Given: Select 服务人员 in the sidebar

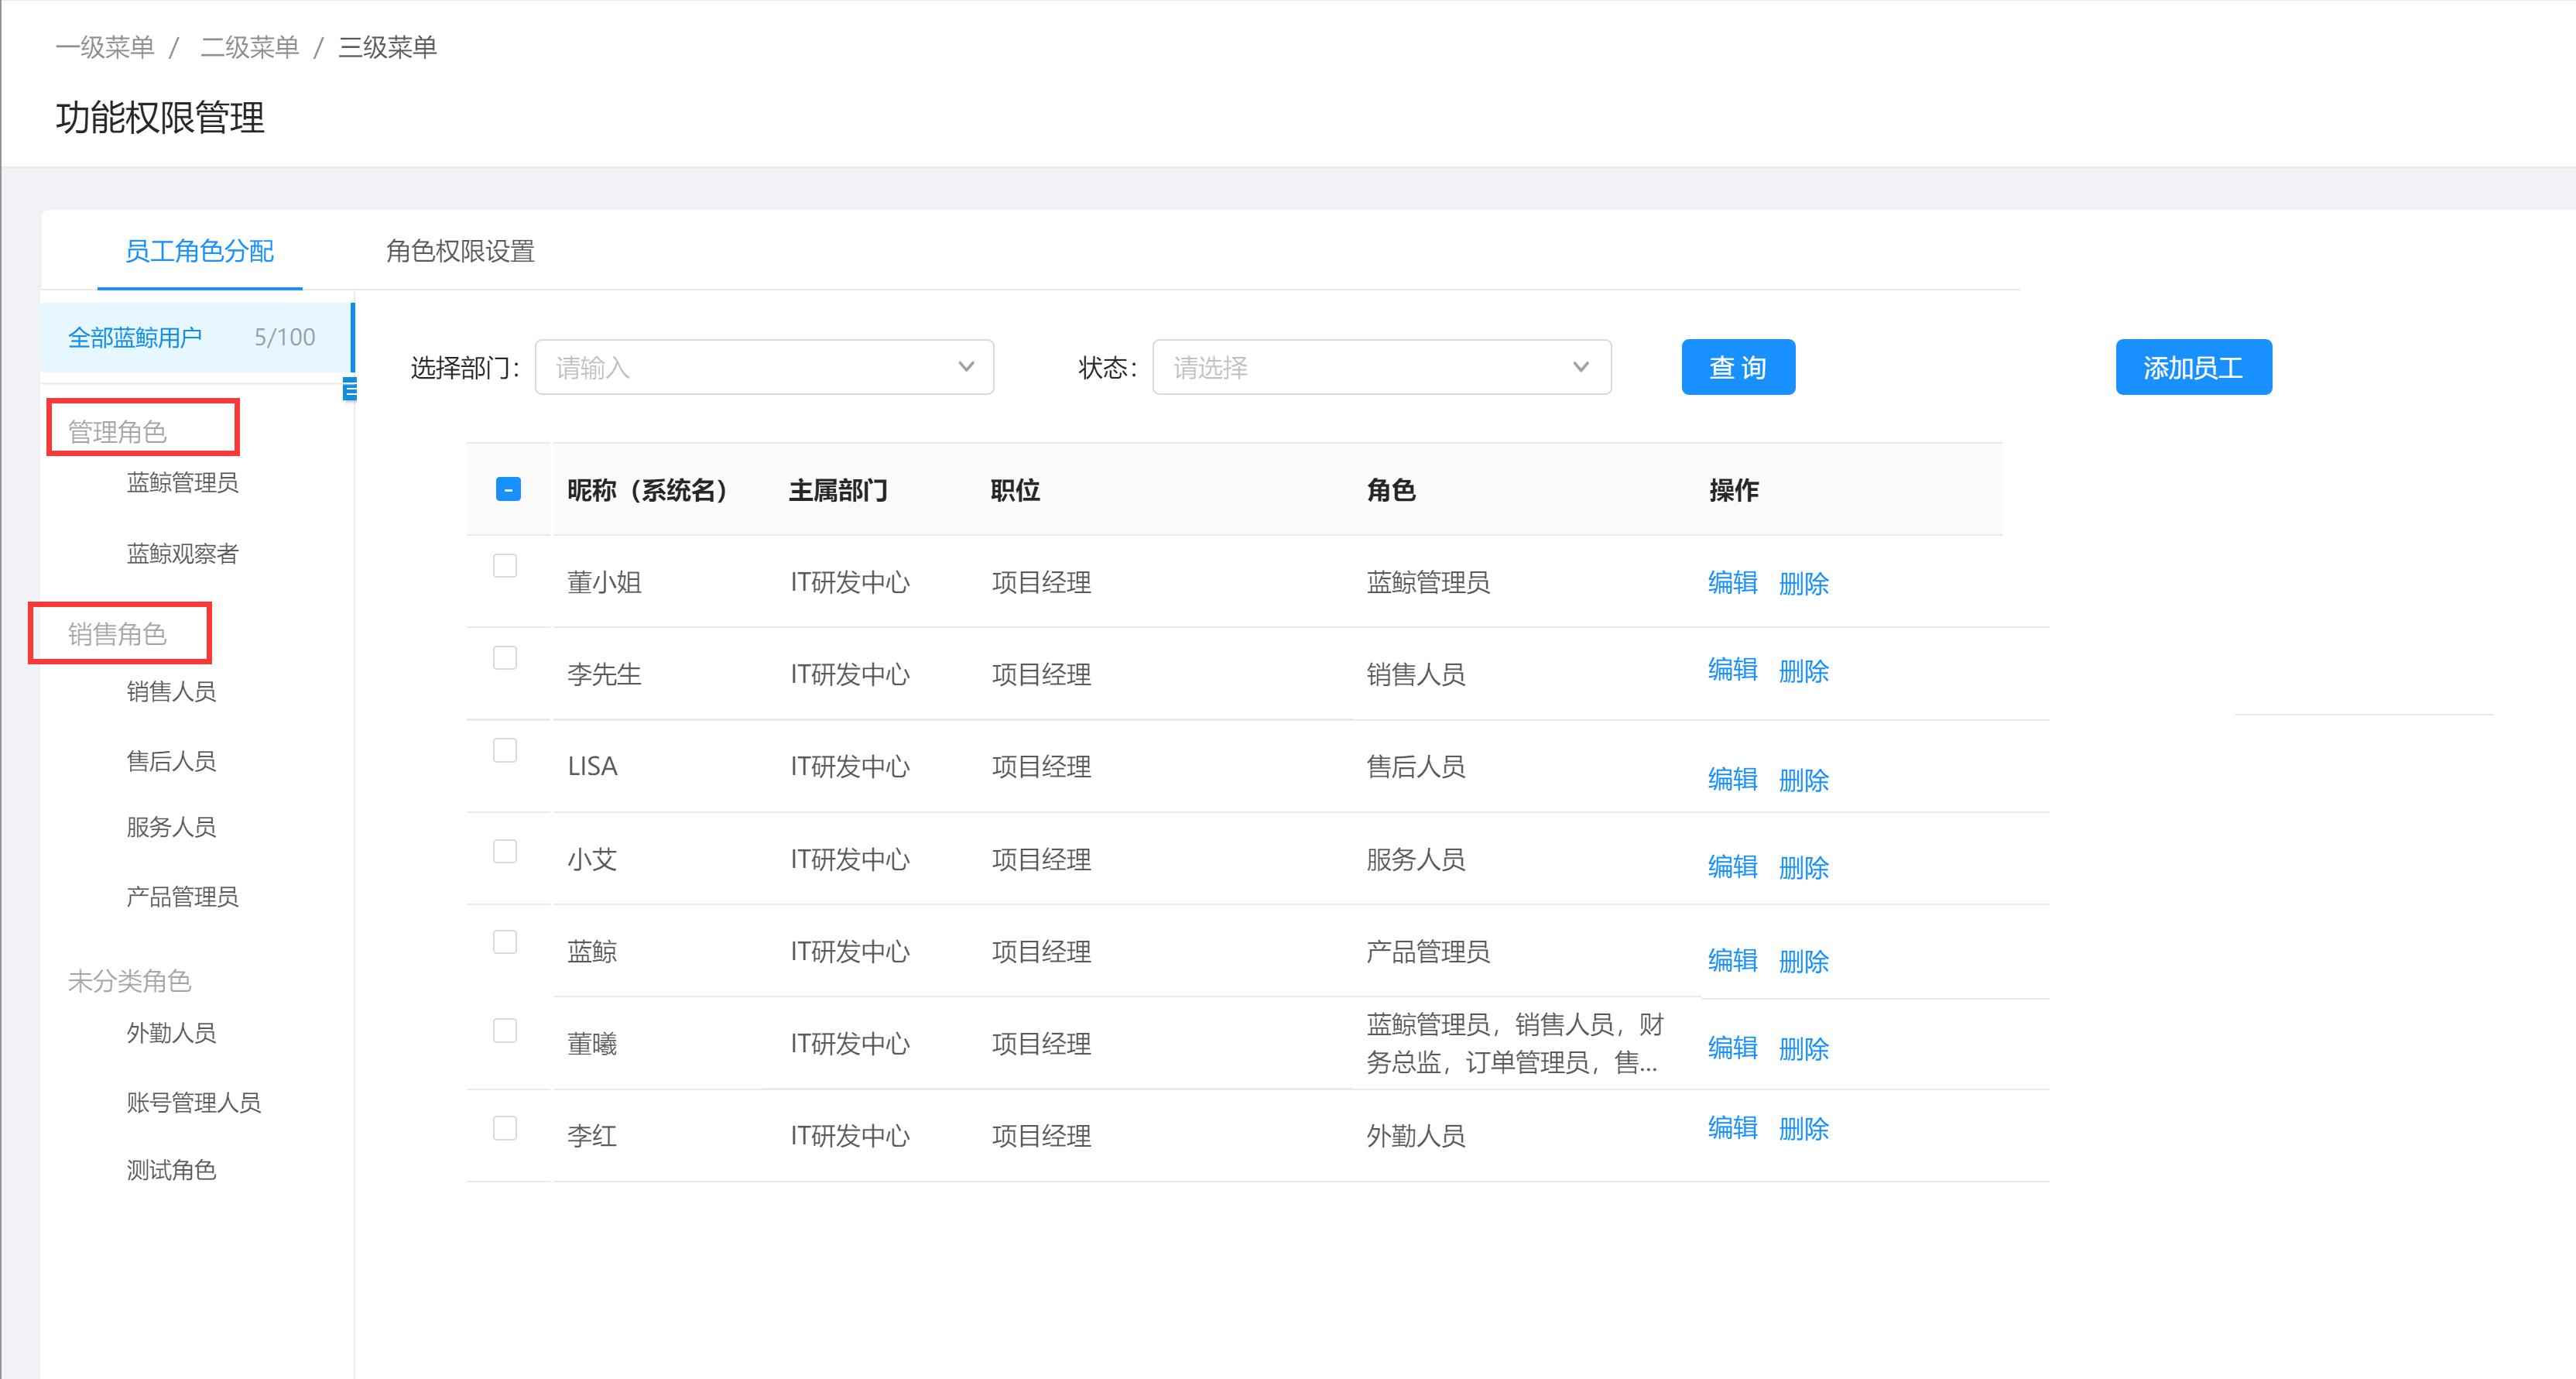Looking at the screenshot, I should click(171, 827).
